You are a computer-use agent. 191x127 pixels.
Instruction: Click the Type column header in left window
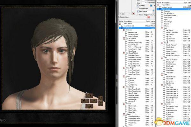[148, 21]
